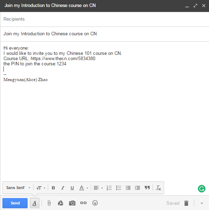Open the Sans Serif font dropdown
The width and height of the screenshot is (209, 210).
click(18, 188)
